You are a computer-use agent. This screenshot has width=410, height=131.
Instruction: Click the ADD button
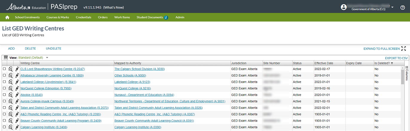click(11, 49)
